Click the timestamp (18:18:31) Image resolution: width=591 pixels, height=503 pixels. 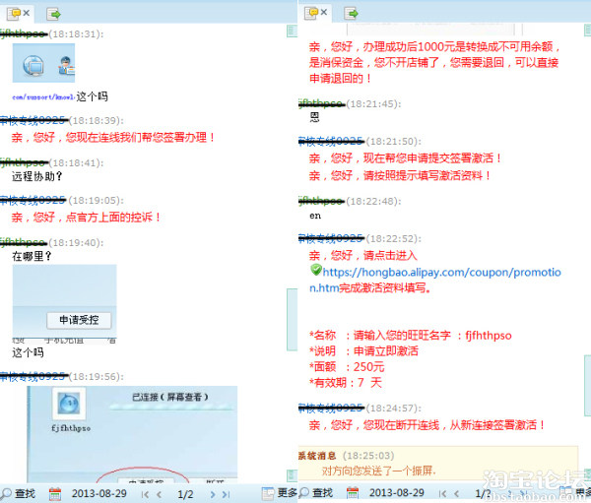(76, 33)
